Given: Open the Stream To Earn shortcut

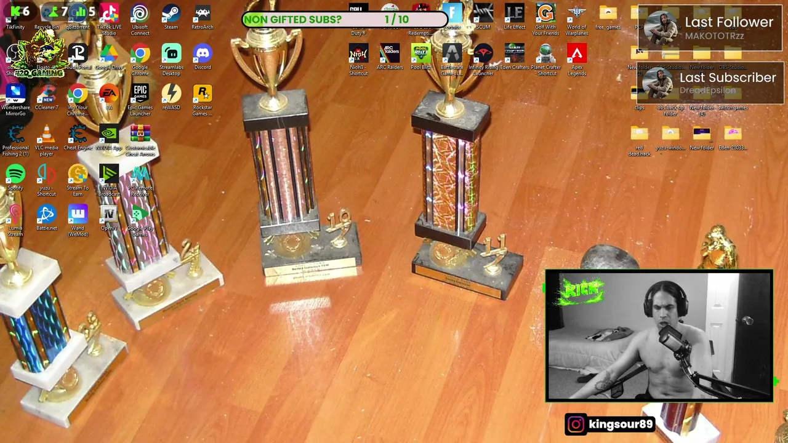Looking at the screenshot, I should 78,180.
